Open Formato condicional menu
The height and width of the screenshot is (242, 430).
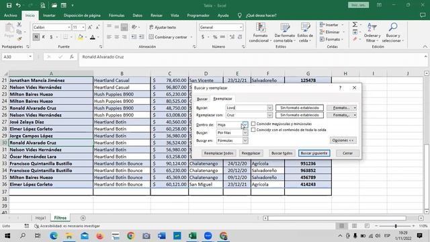click(x=260, y=32)
